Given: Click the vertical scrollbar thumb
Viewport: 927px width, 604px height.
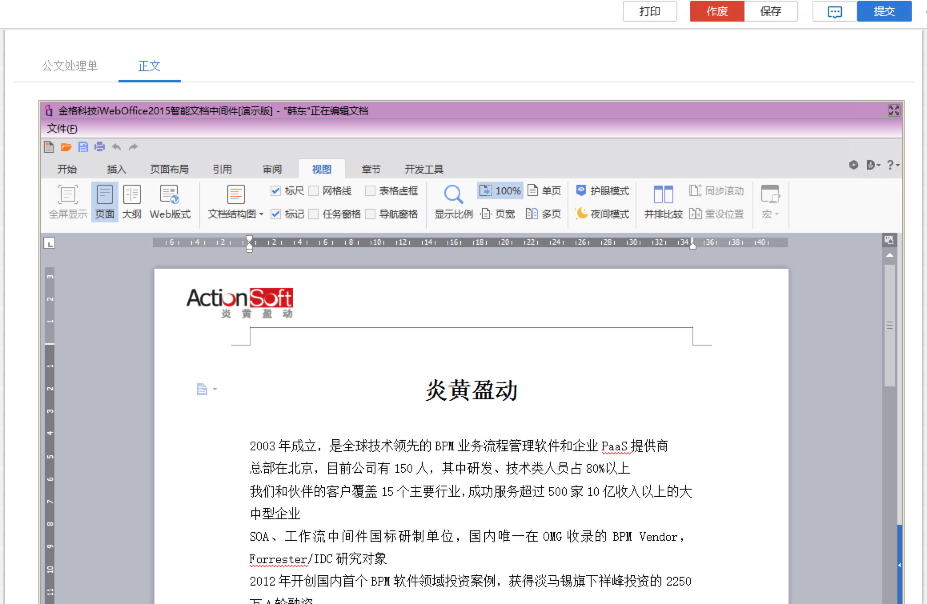Looking at the screenshot, I should pyautogui.click(x=889, y=325).
